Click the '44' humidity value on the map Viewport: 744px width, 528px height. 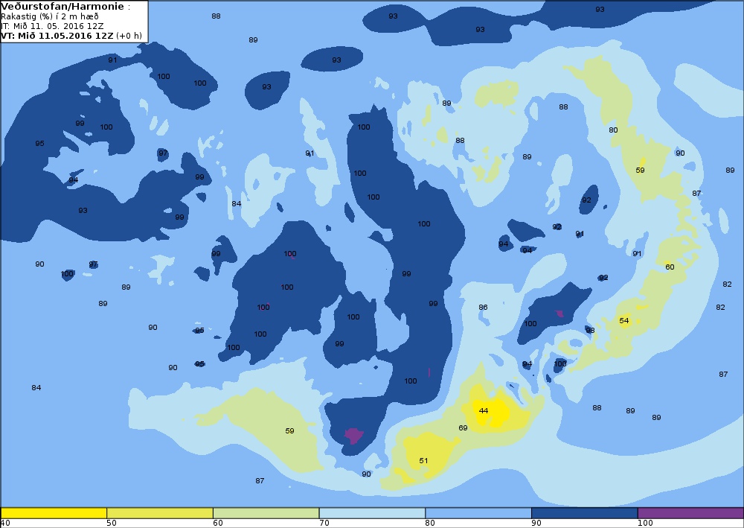click(484, 411)
